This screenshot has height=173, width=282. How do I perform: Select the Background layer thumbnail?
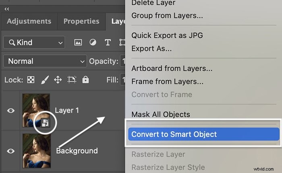point(37,151)
